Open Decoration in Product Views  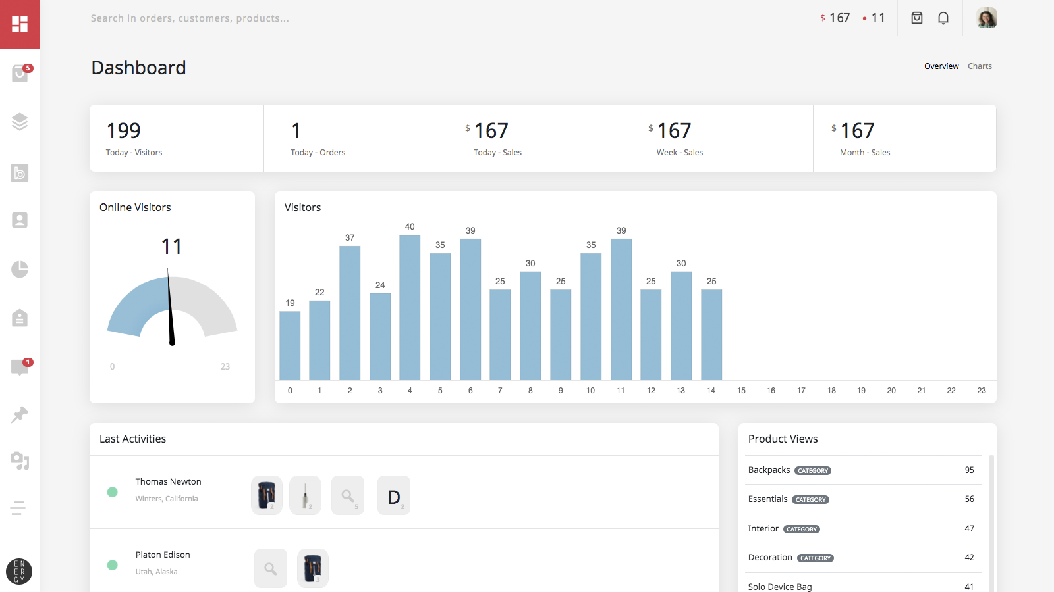(x=864, y=558)
